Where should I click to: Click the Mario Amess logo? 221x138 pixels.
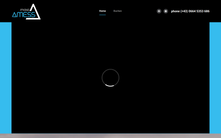tap(27, 11)
